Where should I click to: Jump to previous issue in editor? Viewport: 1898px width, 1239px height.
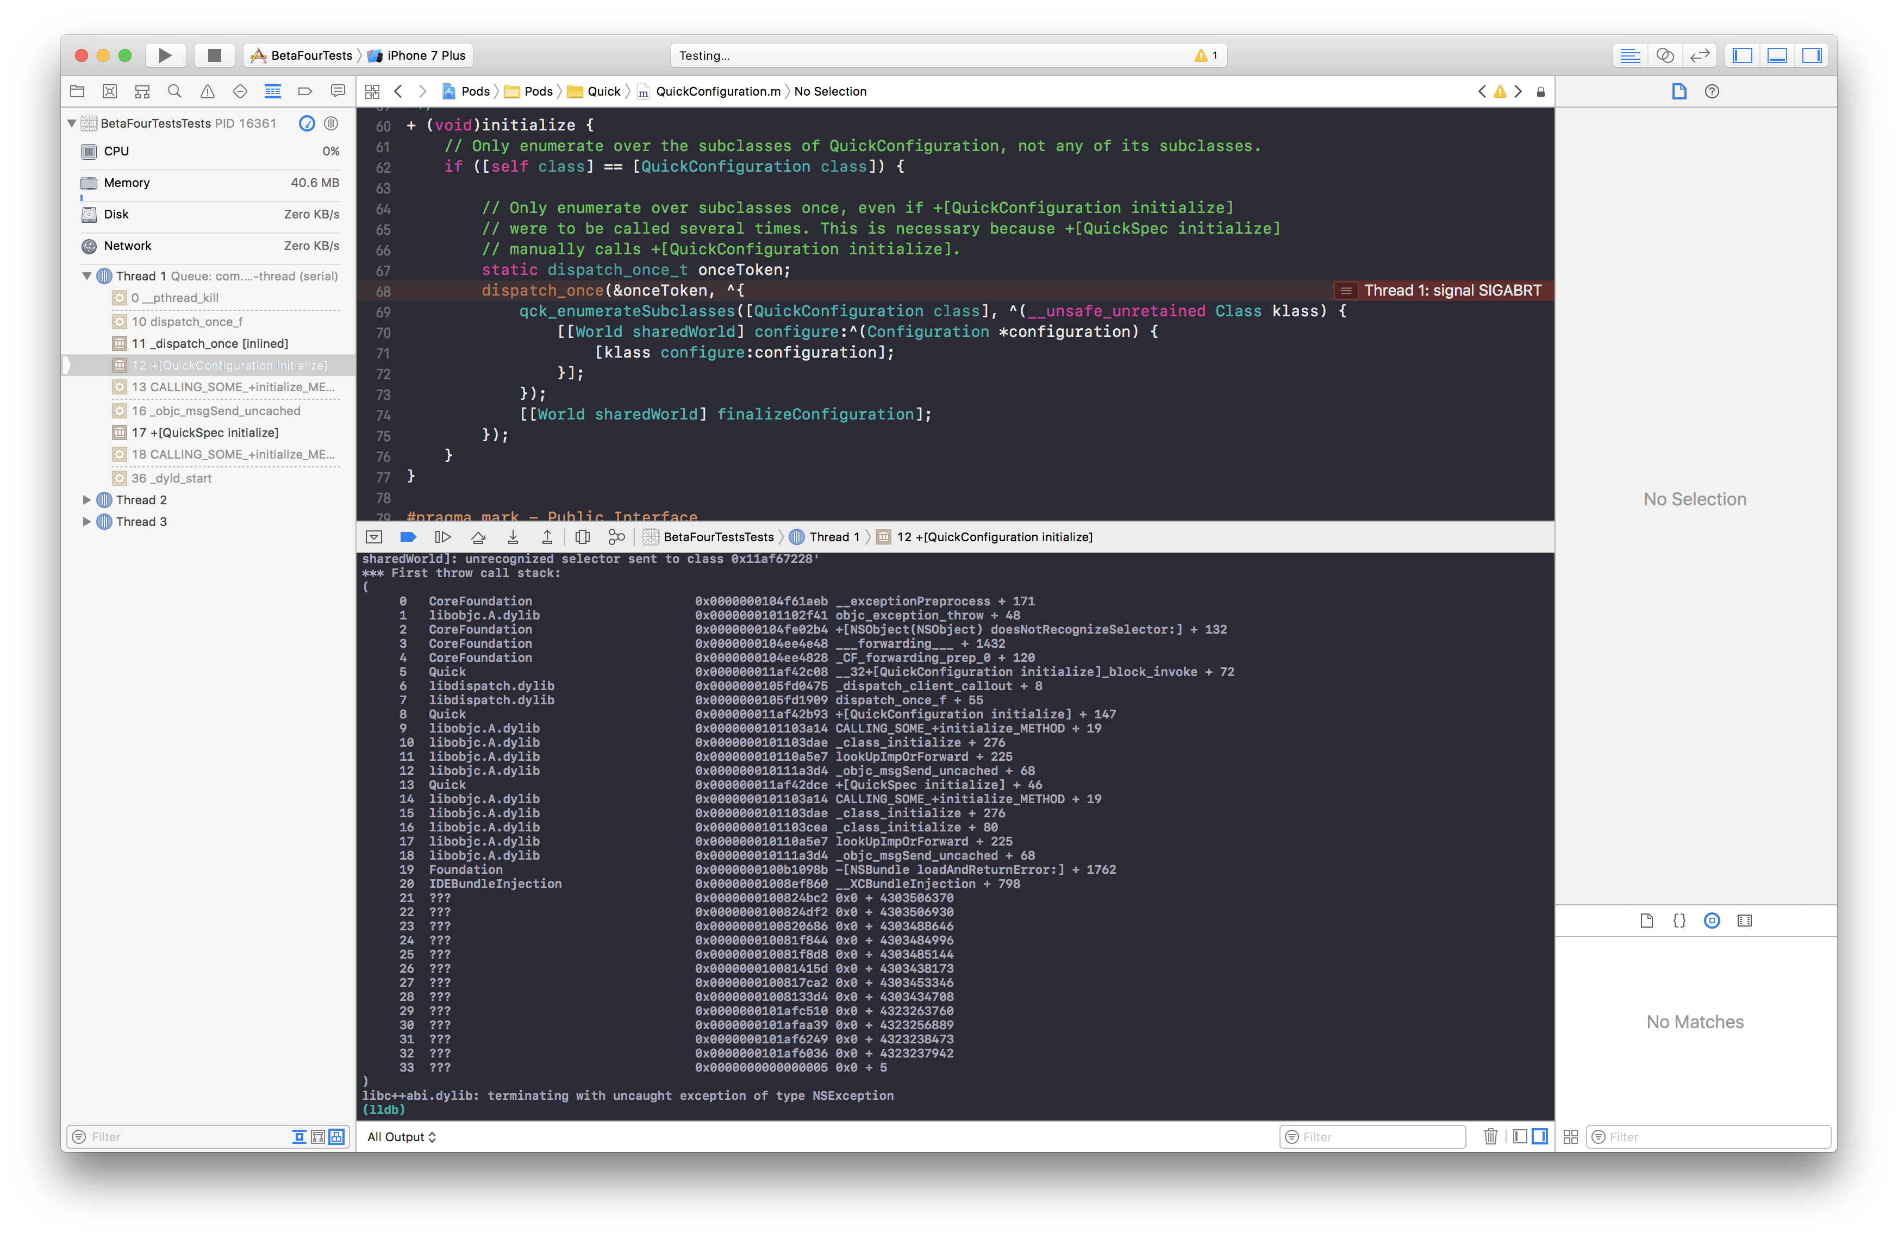tap(1482, 91)
